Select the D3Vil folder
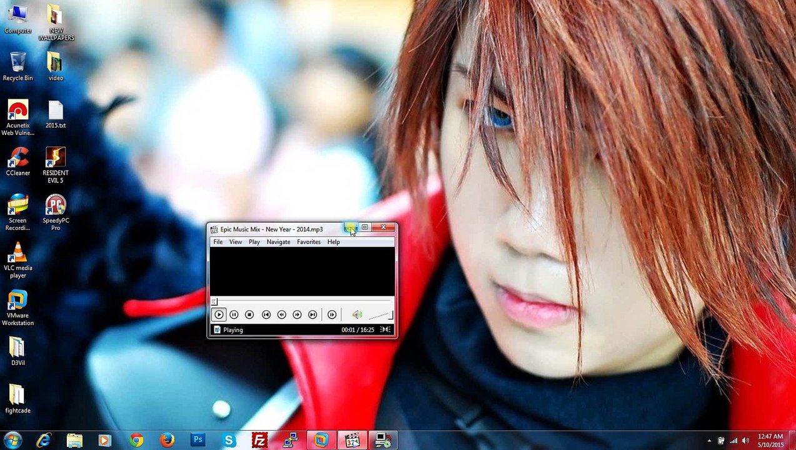Viewport: 796px width, 450px height. 18,352
